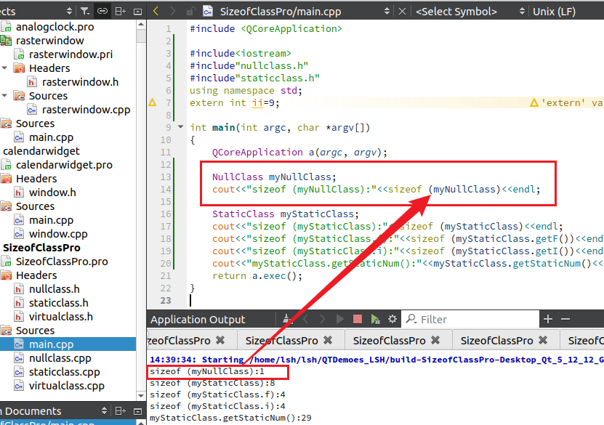Click the file lock icon in editor toolbar

pos(190,12)
